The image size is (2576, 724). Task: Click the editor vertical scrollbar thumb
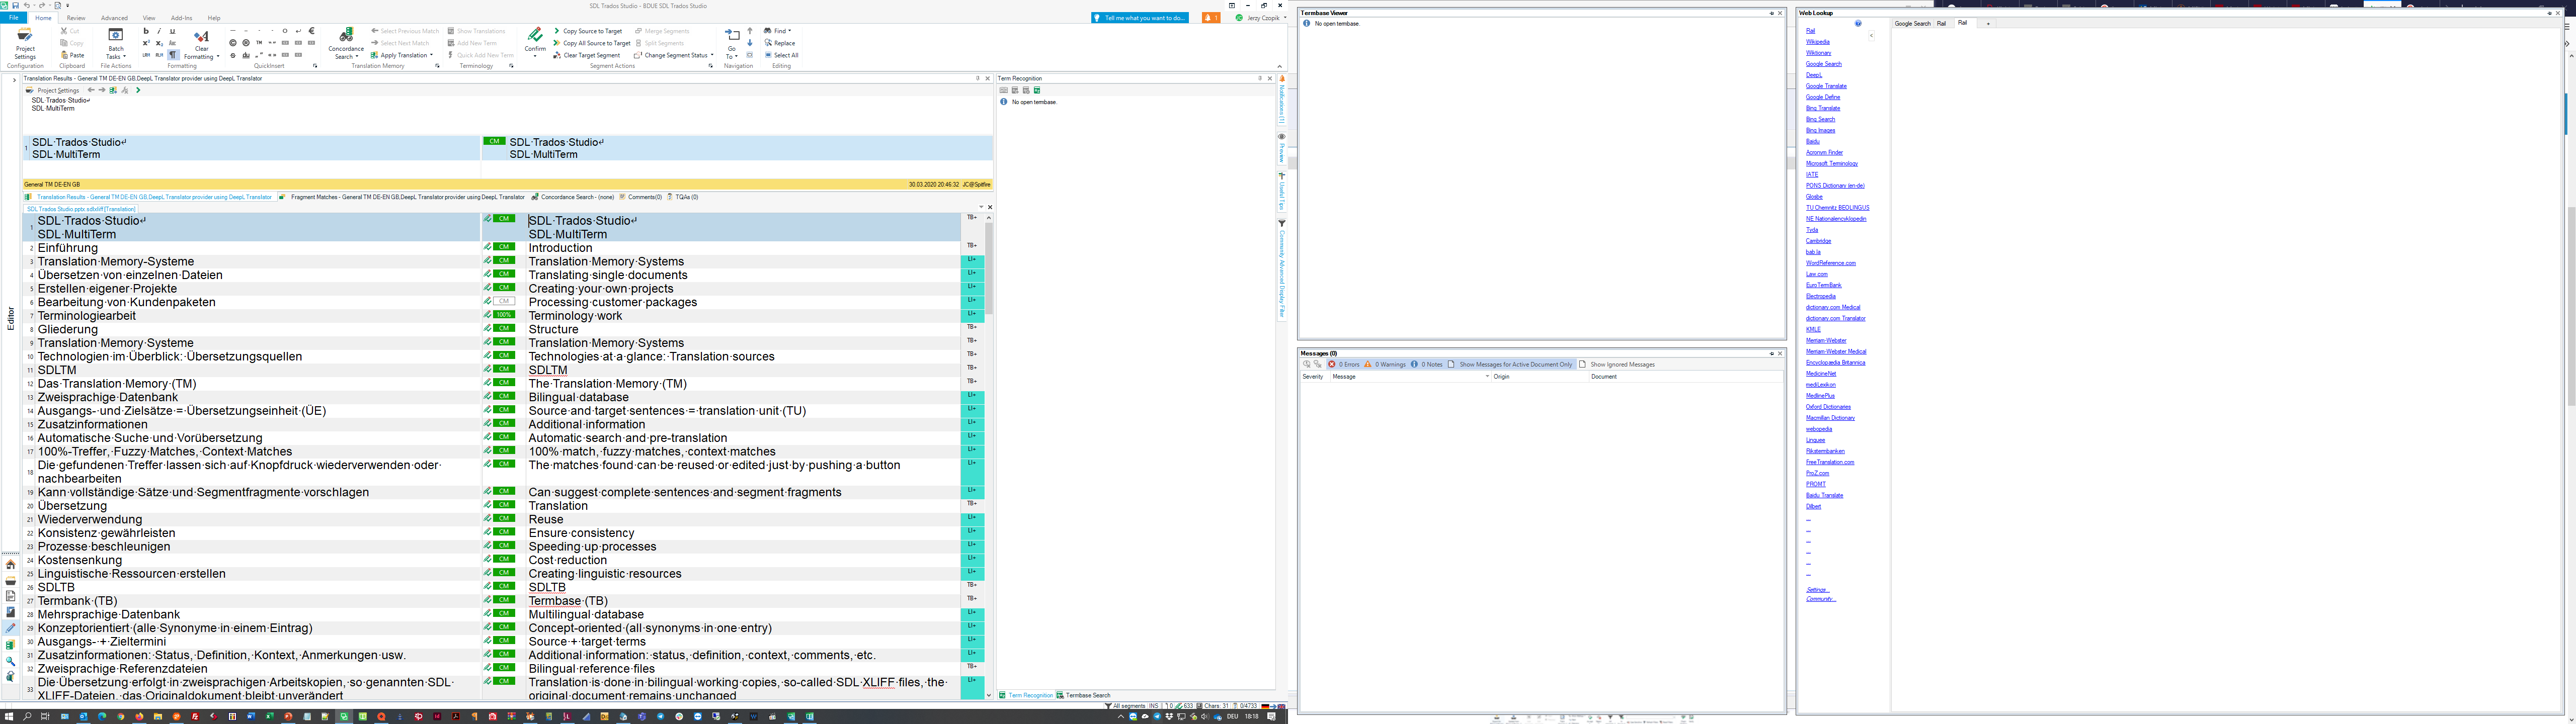[989, 268]
